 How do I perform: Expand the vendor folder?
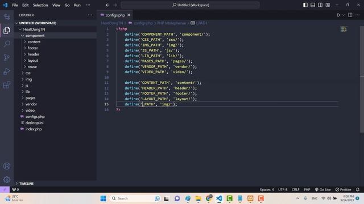[31, 104]
